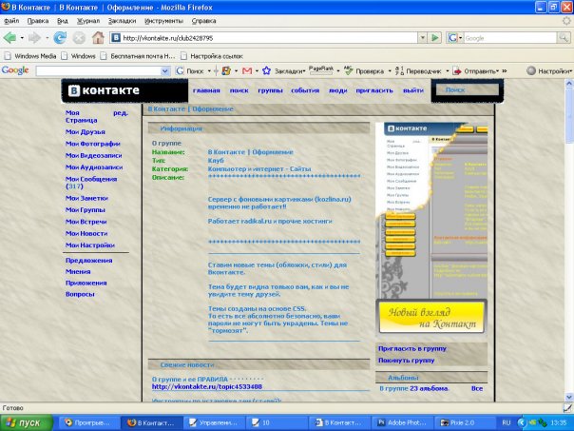Screen dimensions: 574x431
Task: Click пригласить in the site navigation
Action: coord(374,90)
